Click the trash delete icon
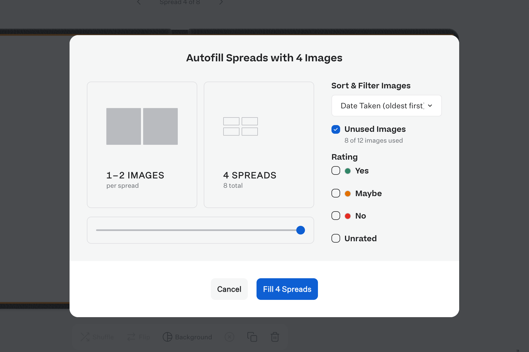The height and width of the screenshot is (352, 529). tap(275, 337)
